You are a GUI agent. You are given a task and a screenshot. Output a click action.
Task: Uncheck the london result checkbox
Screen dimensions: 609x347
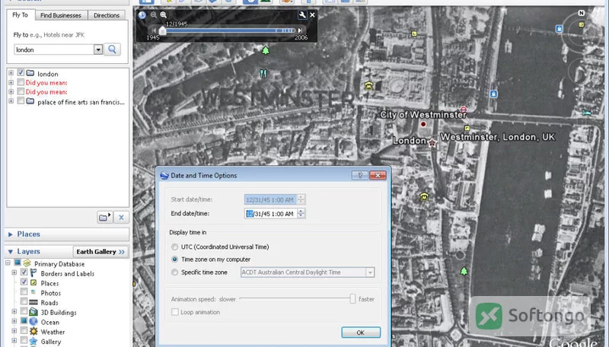pyautogui.click(x=21, y=72)
